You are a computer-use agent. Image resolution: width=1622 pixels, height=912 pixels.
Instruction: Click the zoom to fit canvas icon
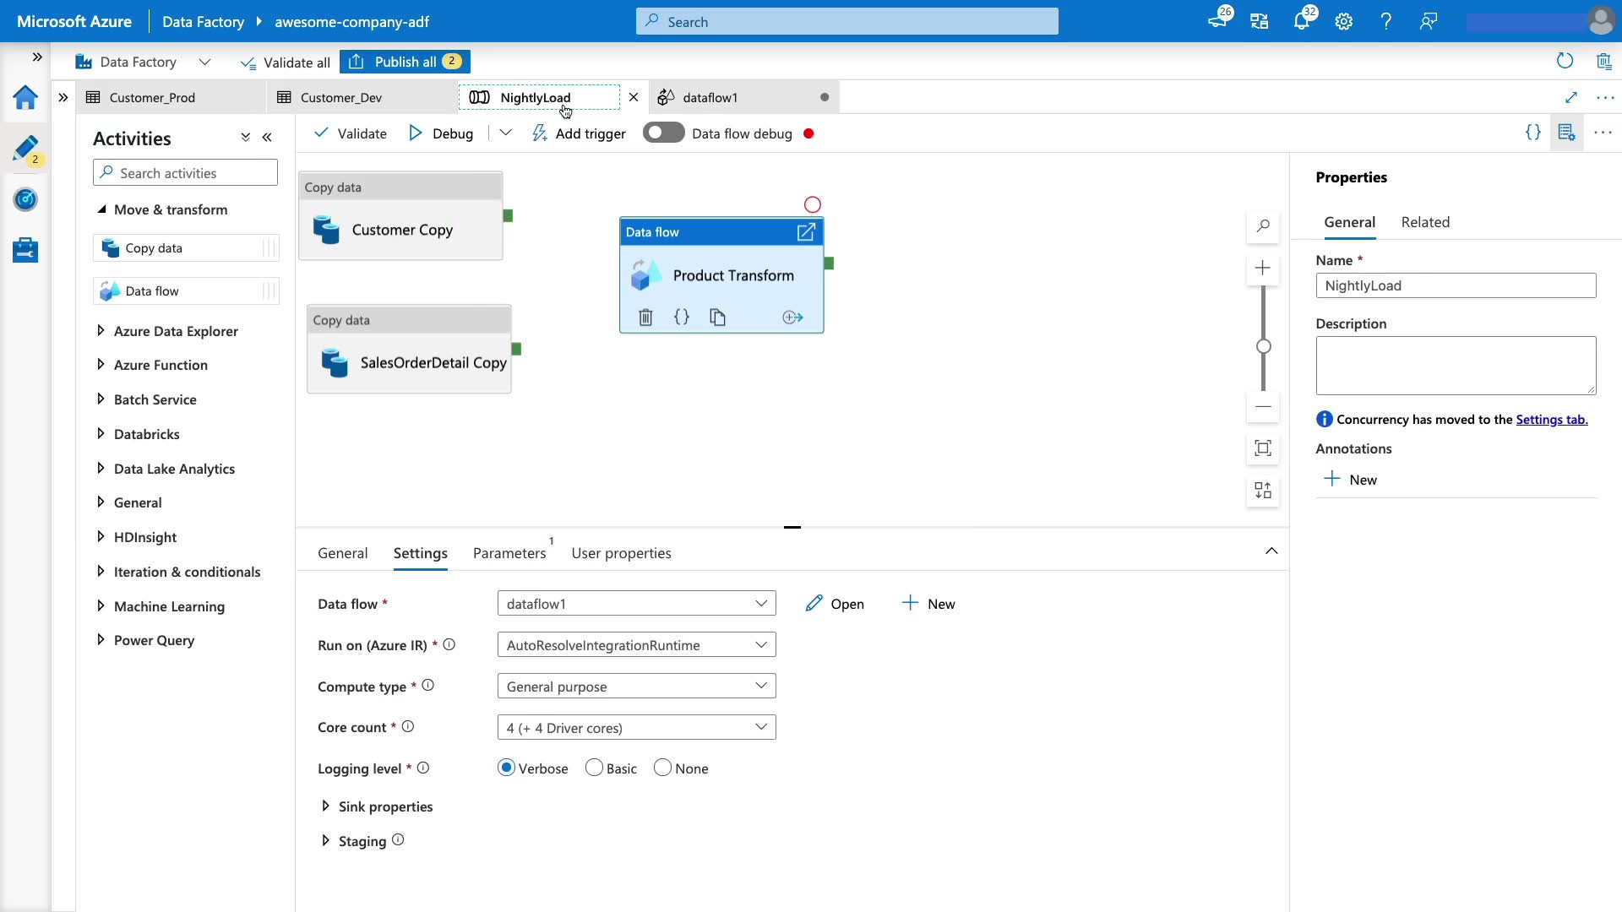(x=1263, y=448)
